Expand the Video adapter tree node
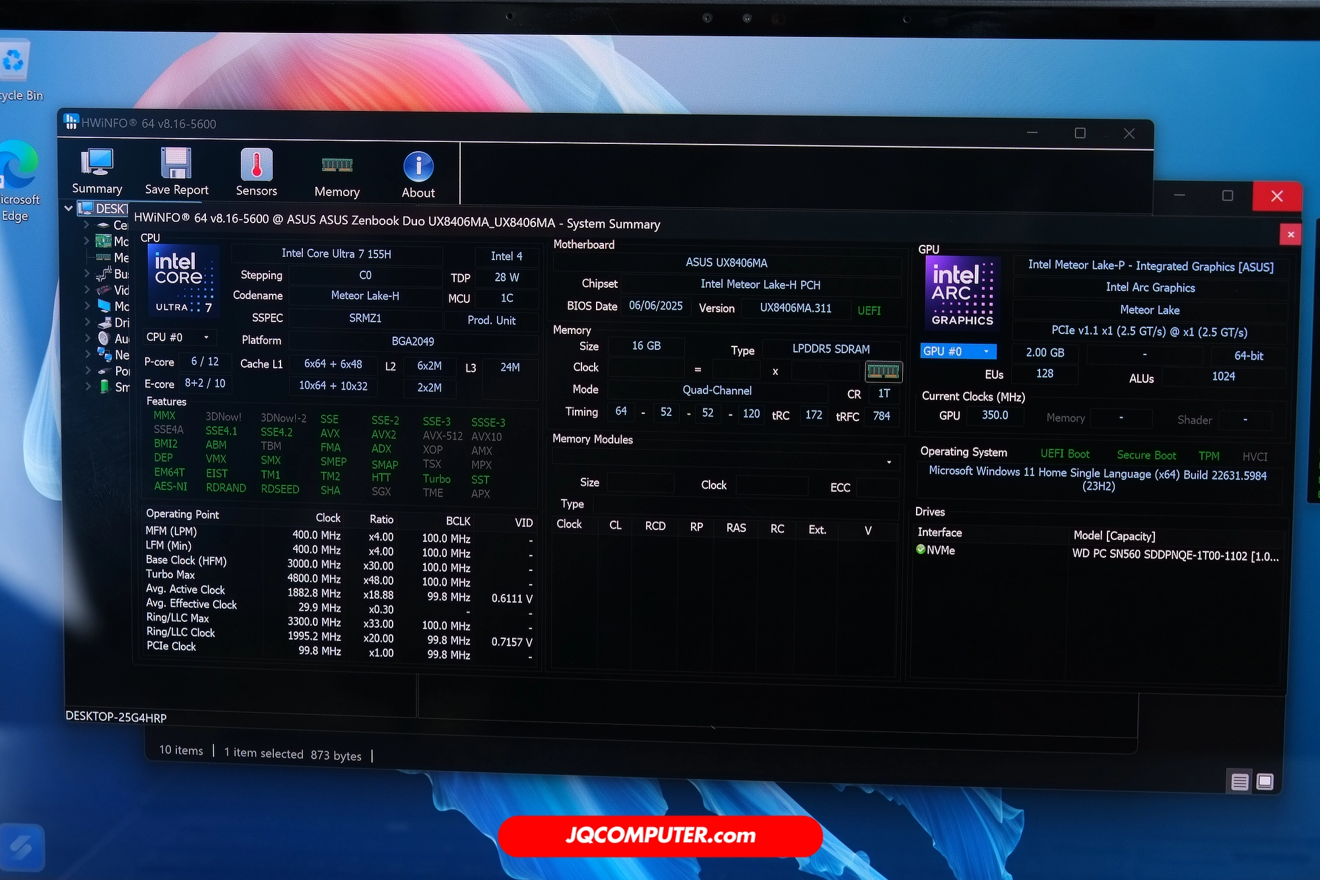Image resolution: width=1320 pixels, height=880 pixels. 86,289
